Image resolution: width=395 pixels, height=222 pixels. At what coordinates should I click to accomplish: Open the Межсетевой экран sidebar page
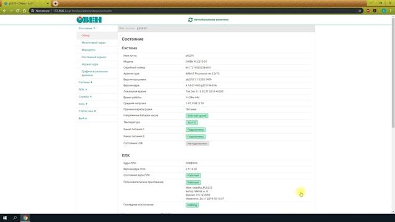(93, 43)
